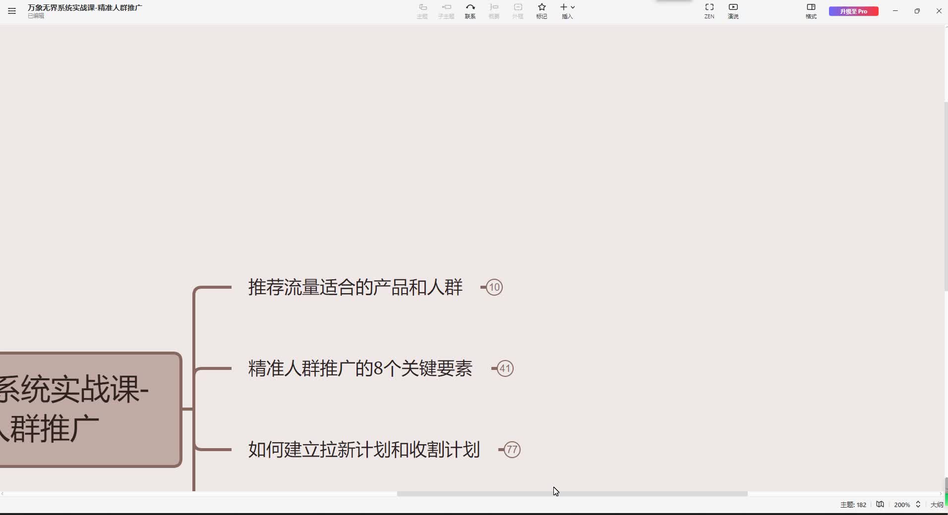
Task: Adjust zoom with the stepper arrows
Action: pyautogui.click(x=918, y=505)
